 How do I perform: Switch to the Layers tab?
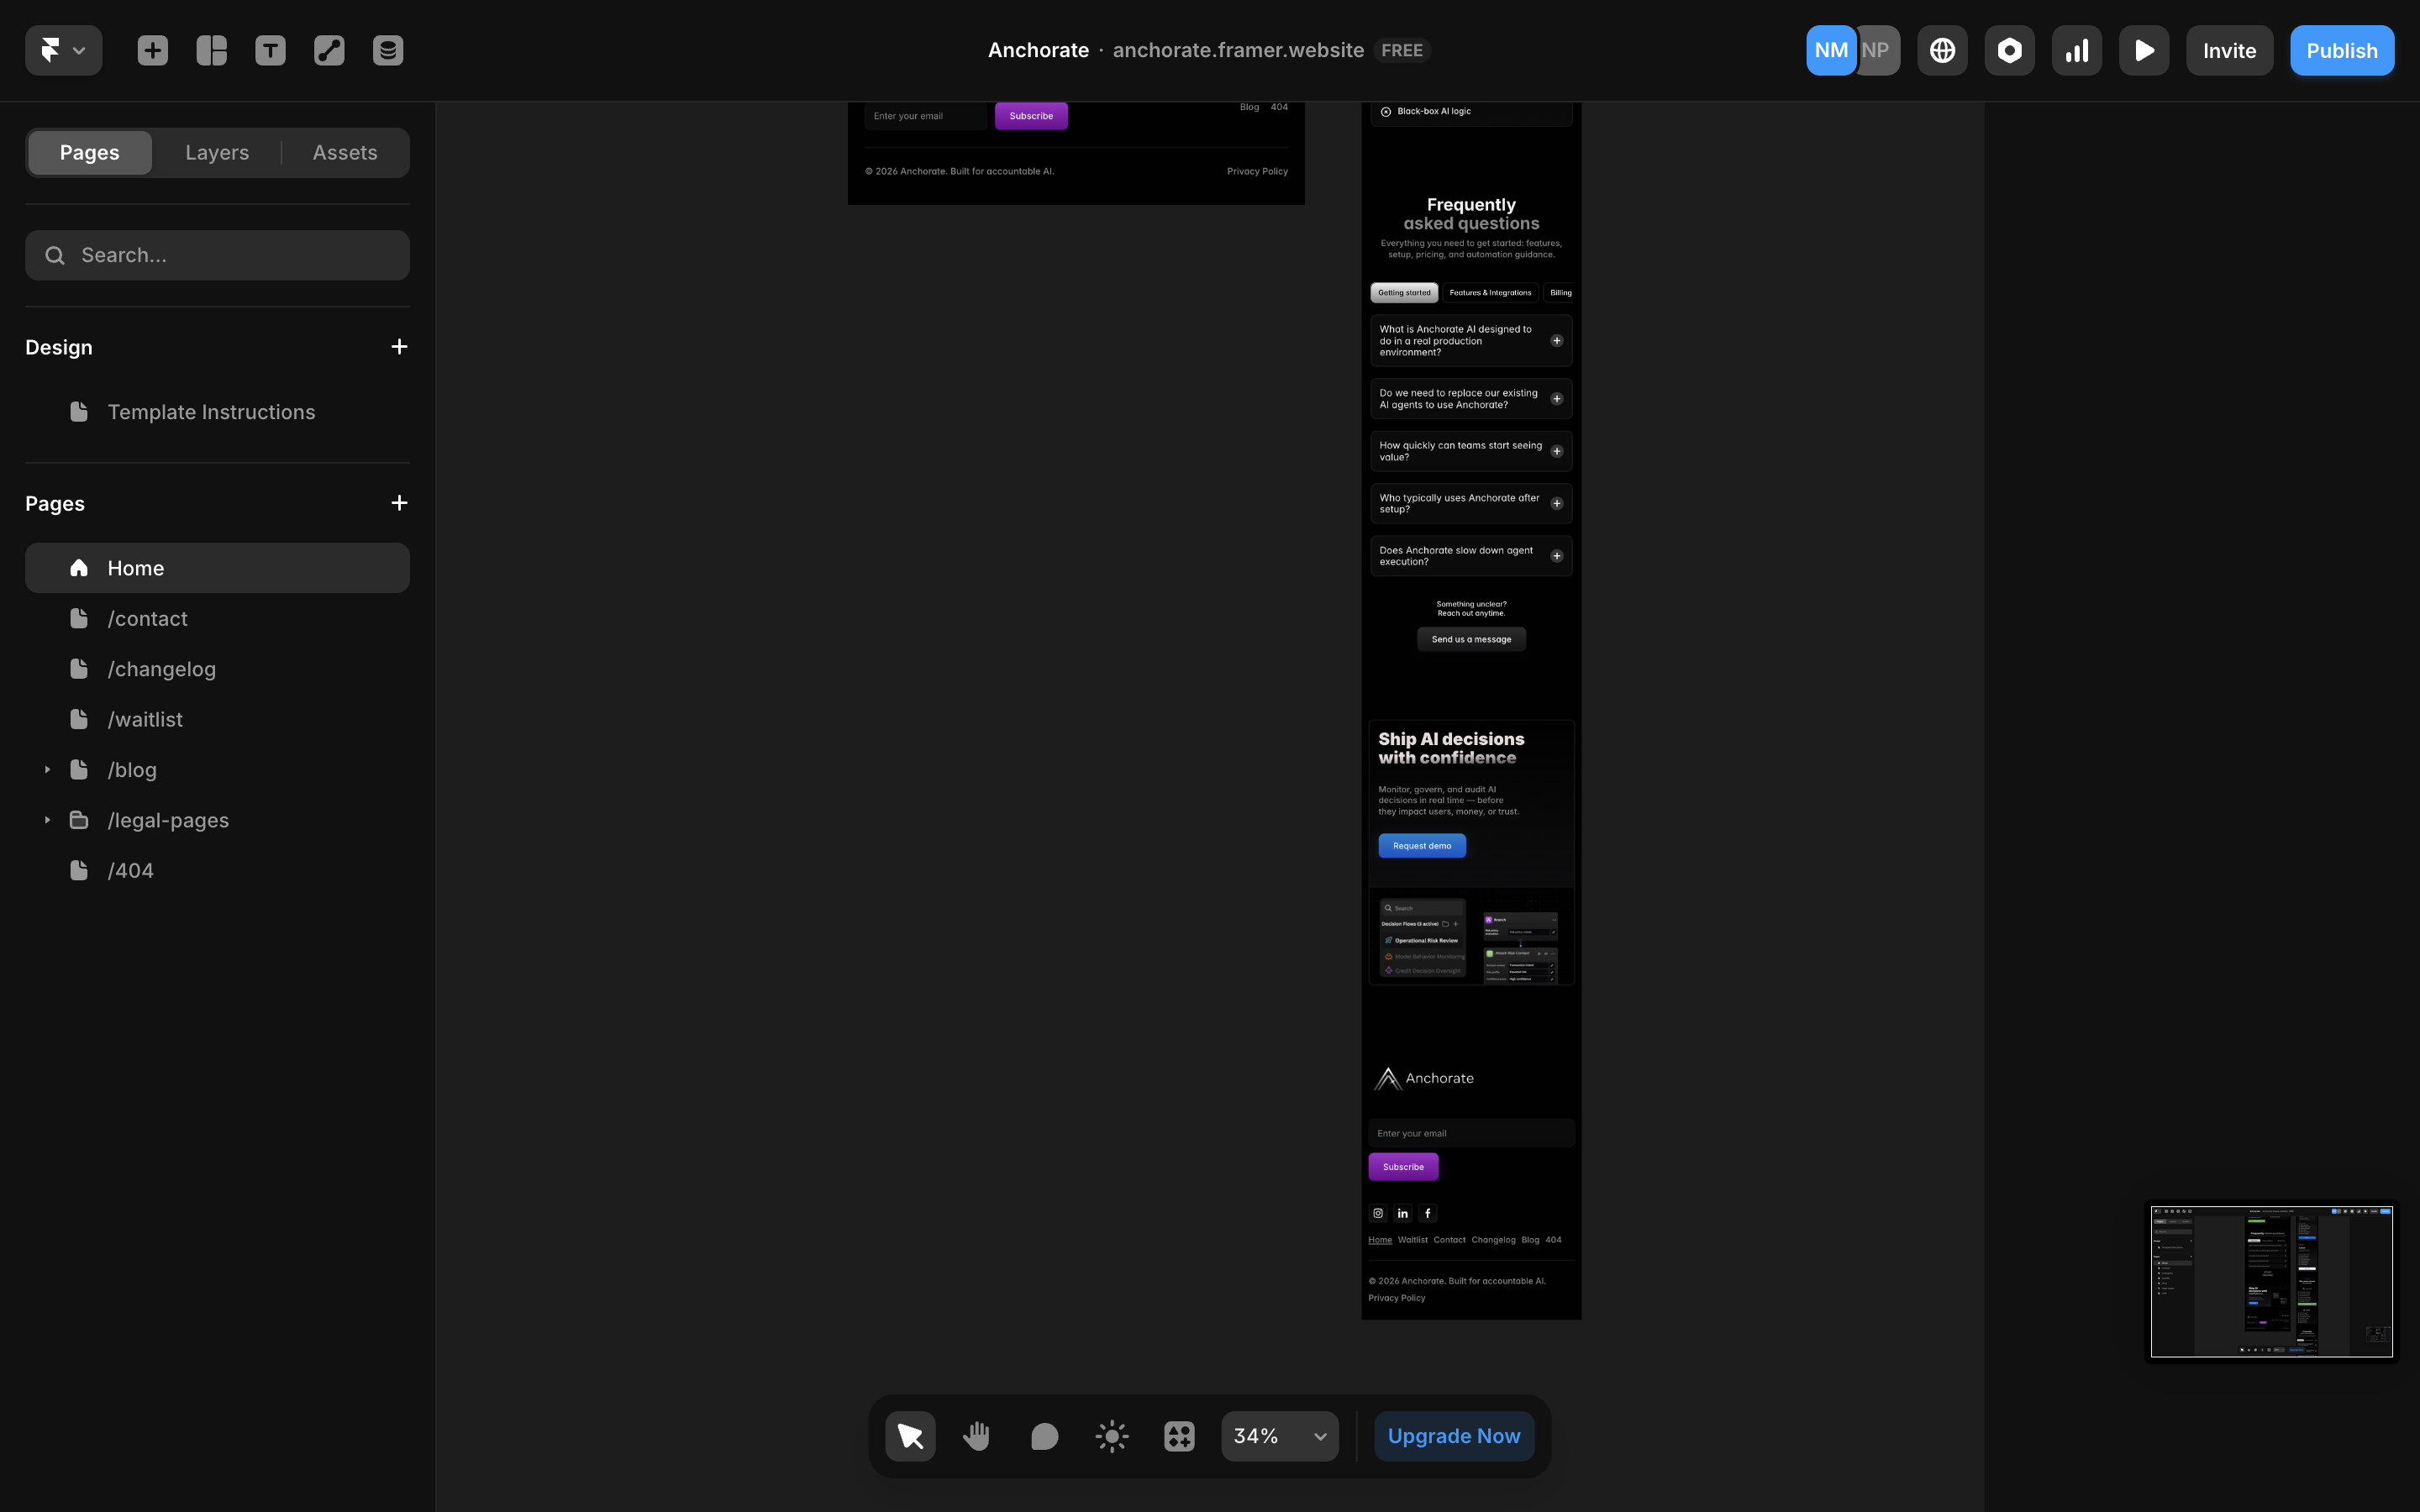pyautogui.click(x=216, y=152)
